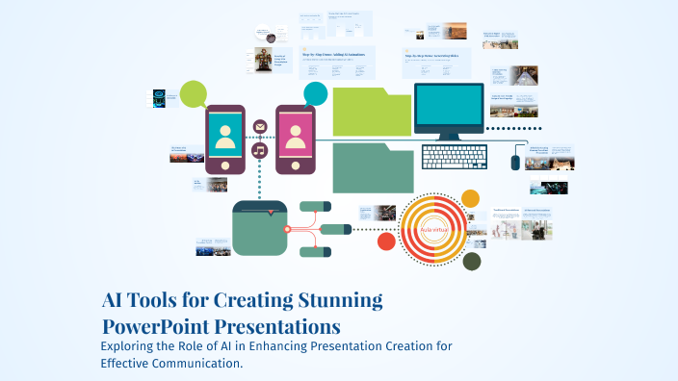Open the thumbnail with dark teal gaming-room image
This screenshot has width=678, height=381.
click(549, 185)
